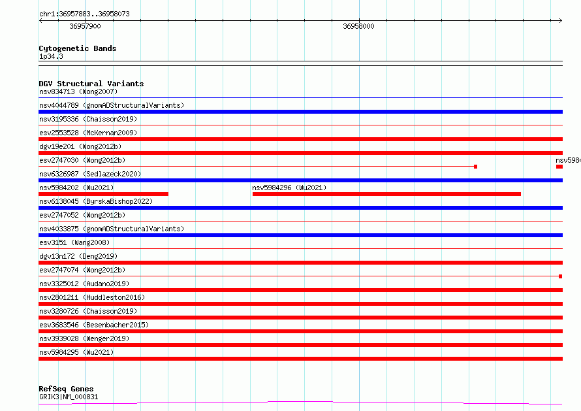Select the dgv13n172 (Deng2019) label
Viewport: 581px width, 411px height.
(x=78, y=256)
